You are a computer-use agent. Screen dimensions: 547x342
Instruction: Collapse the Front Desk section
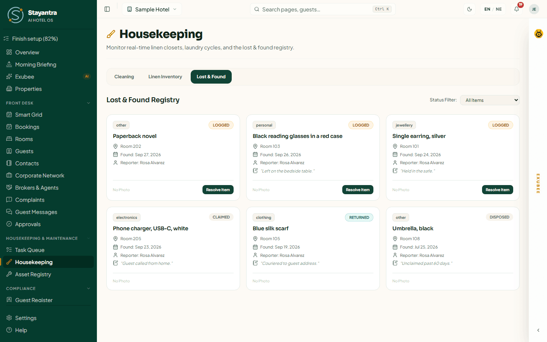tap(48, 103)
